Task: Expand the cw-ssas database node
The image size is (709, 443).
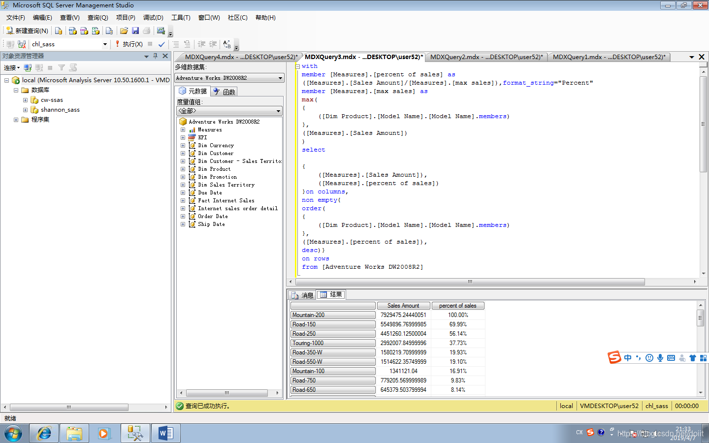Action: click(25, 100)
